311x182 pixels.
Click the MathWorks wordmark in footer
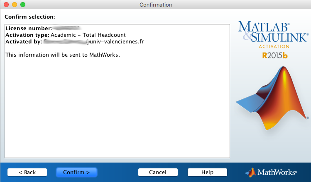pyautogui.click(x=277, y=172)
